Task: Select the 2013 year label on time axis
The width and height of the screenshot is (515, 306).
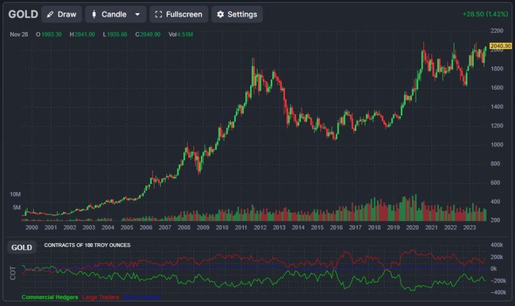Action: click(x=279, y=227)
